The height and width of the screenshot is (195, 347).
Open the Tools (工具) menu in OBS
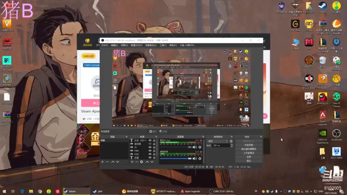tap(163, 45)
